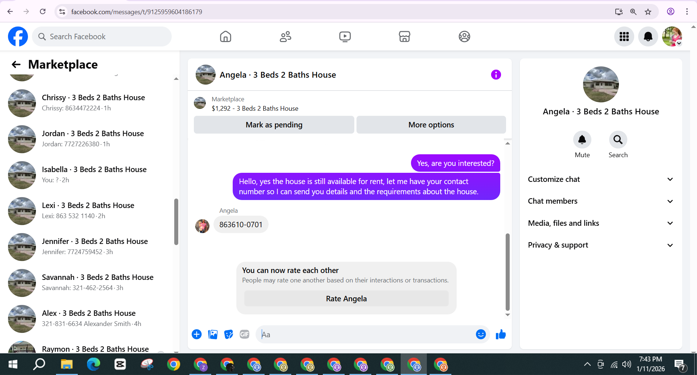Choose a sticker with the sticker icon

point(229,334)
